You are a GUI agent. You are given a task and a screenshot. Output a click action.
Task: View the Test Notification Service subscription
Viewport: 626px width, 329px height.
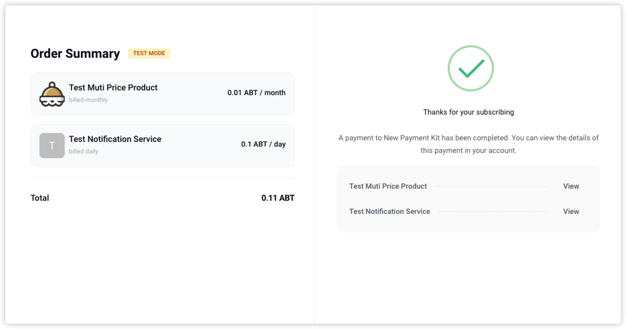coord(571,211)
